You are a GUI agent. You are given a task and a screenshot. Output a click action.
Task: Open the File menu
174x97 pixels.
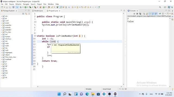tap(2, 4)
